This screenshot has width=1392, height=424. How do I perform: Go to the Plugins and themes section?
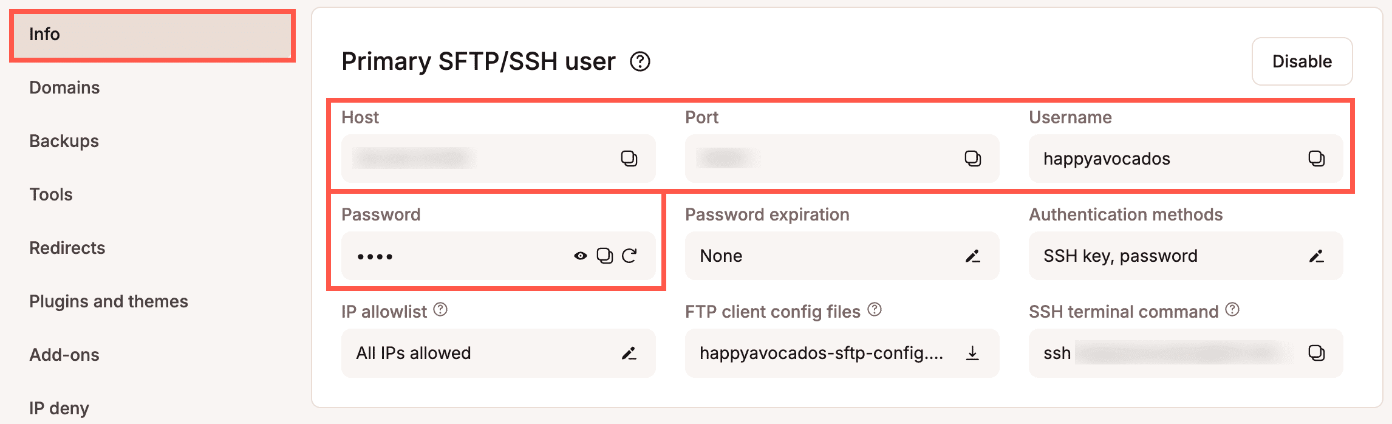click(109, 301)
